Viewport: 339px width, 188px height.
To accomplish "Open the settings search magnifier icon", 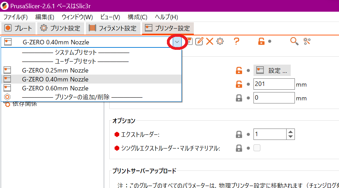I will click(x=294, y=41).
